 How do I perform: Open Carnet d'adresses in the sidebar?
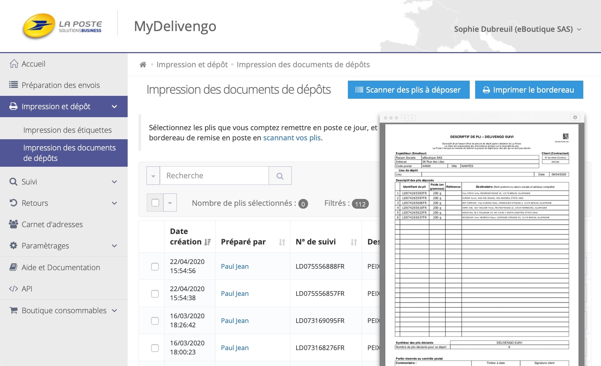64,224
